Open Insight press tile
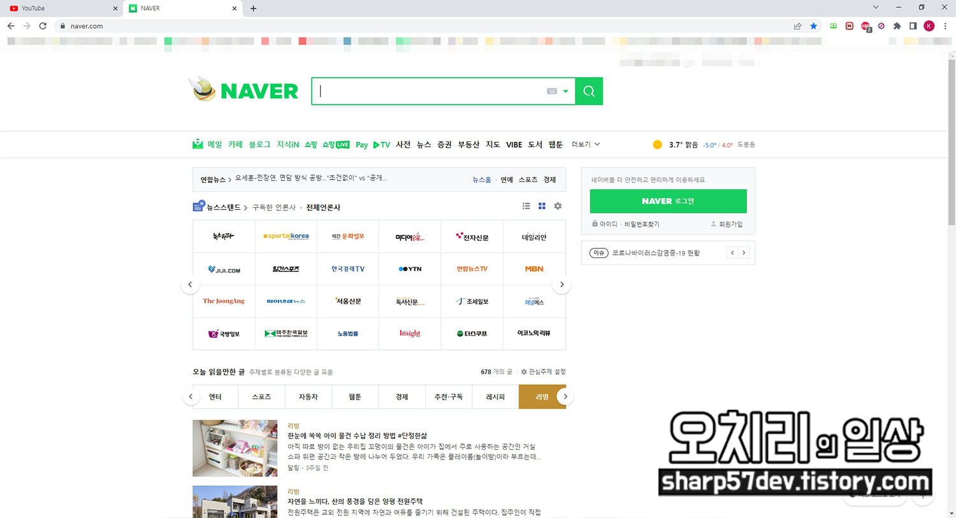956x518 pixels. point(410,333)
